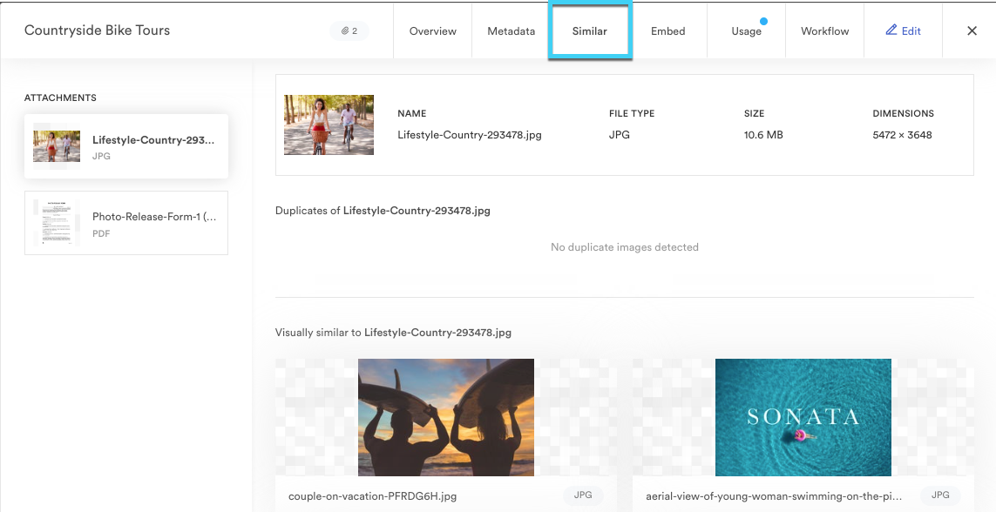This screenshot has height=512, width=996.
Task: Click the Countryside Bike Tours title
Action: (98, 30)
